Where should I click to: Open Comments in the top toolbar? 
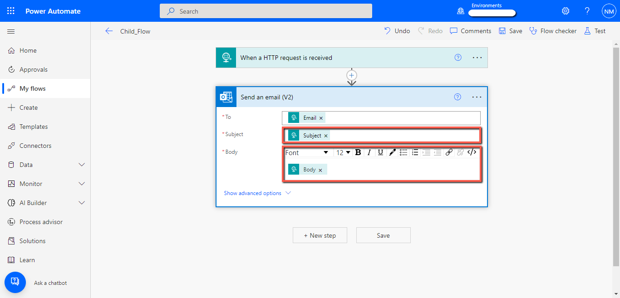tap(470, 31)
